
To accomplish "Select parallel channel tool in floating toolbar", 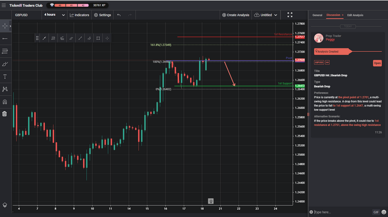I will 89,38.
